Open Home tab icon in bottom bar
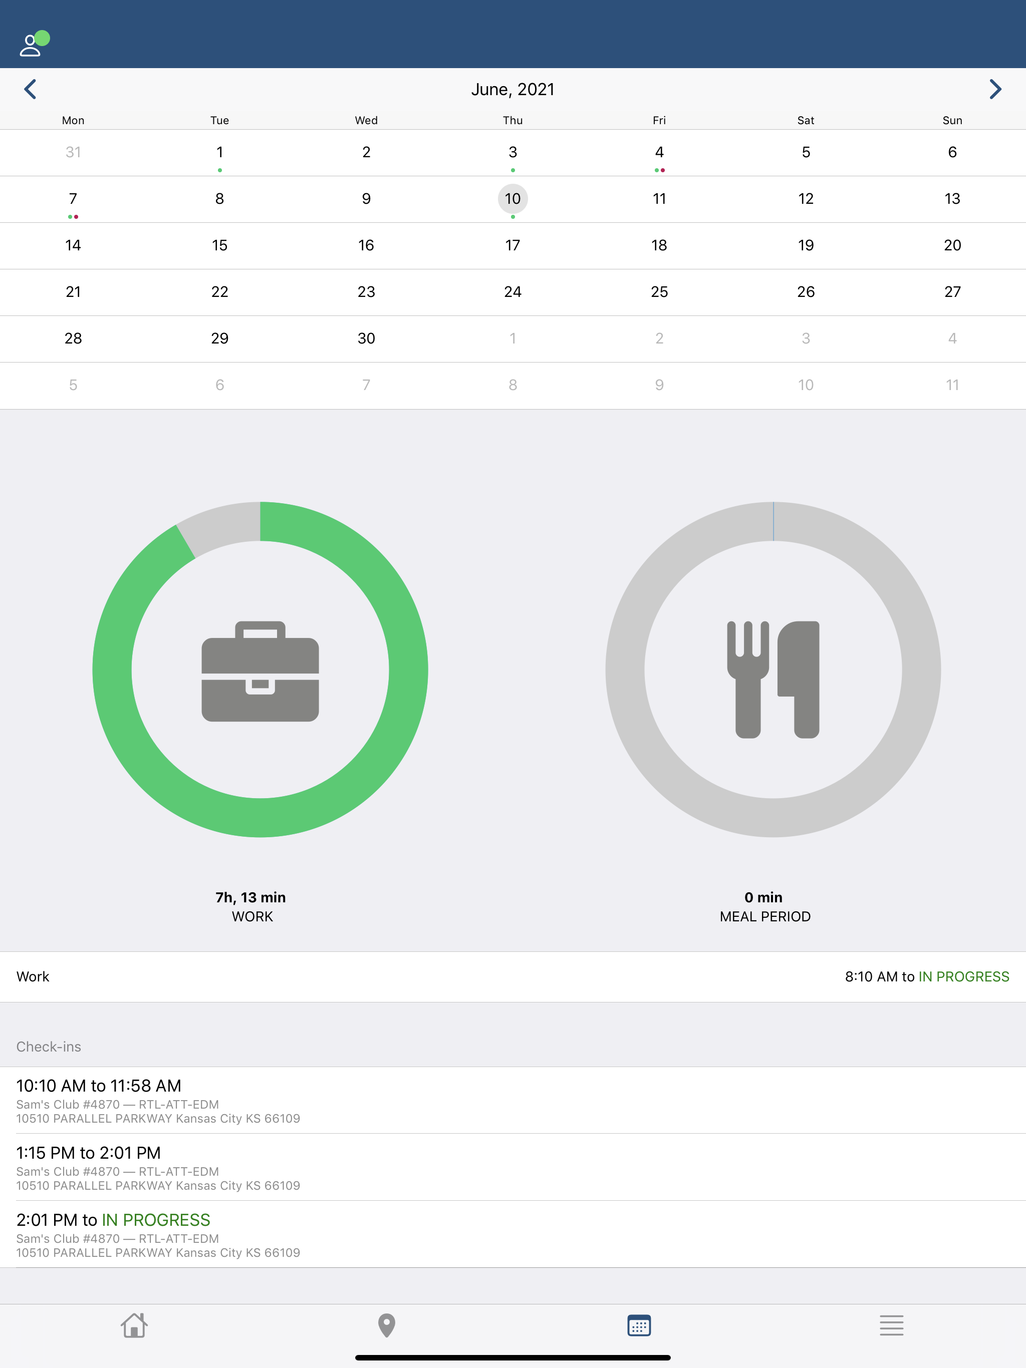Screen dimensions: 1026x1368 (x=134, y=1325)
